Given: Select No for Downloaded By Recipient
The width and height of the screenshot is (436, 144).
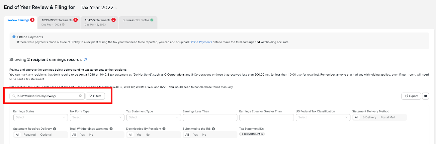Looking at the screenshot, I should pos(148,135).
